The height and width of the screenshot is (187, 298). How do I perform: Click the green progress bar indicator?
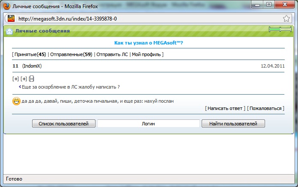pyautogui.click(x=280, y=30)
